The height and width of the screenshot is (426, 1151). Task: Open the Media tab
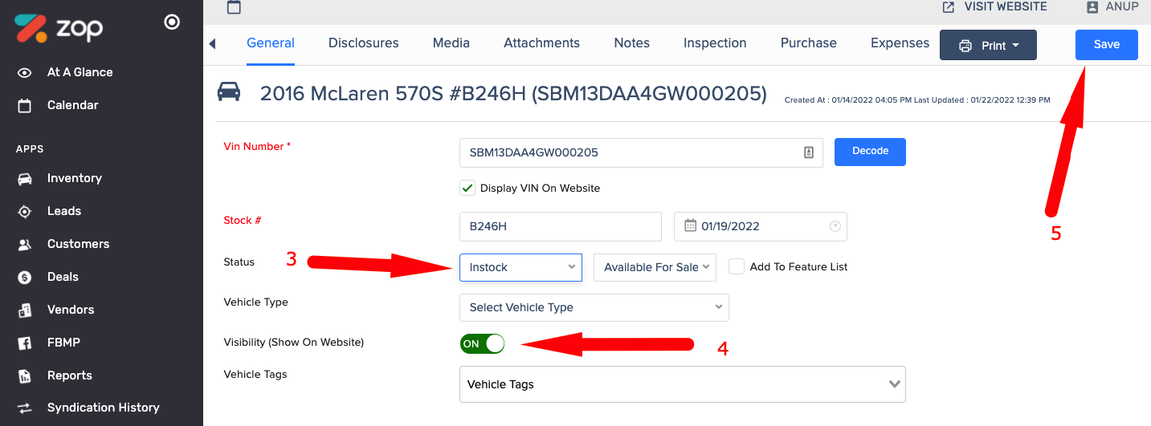451,43
